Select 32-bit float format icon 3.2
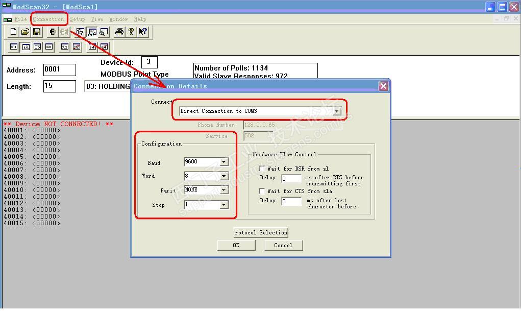 coord(64,47)
